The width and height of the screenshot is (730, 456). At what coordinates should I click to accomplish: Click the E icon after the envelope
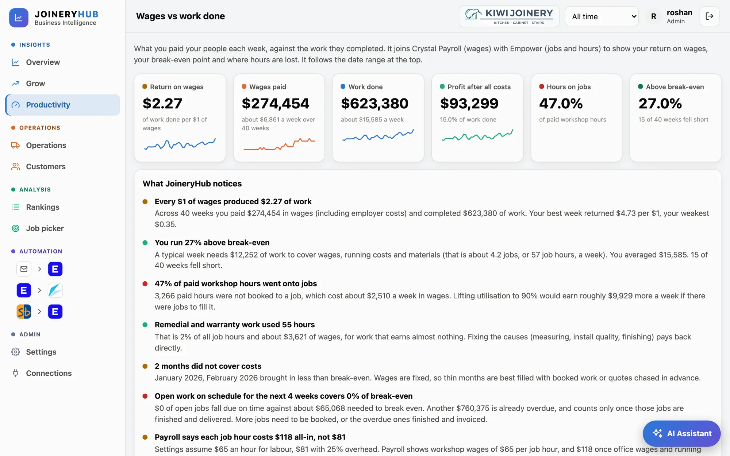coord(55,269)
